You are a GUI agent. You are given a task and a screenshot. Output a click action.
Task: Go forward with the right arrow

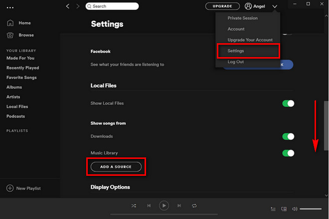tap(78, 6)
